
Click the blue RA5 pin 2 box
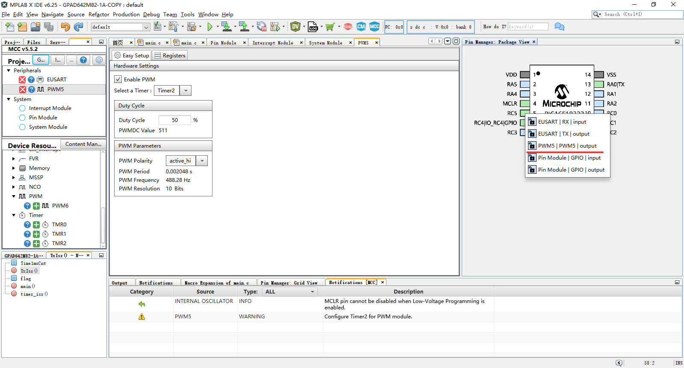coord(525,84)
